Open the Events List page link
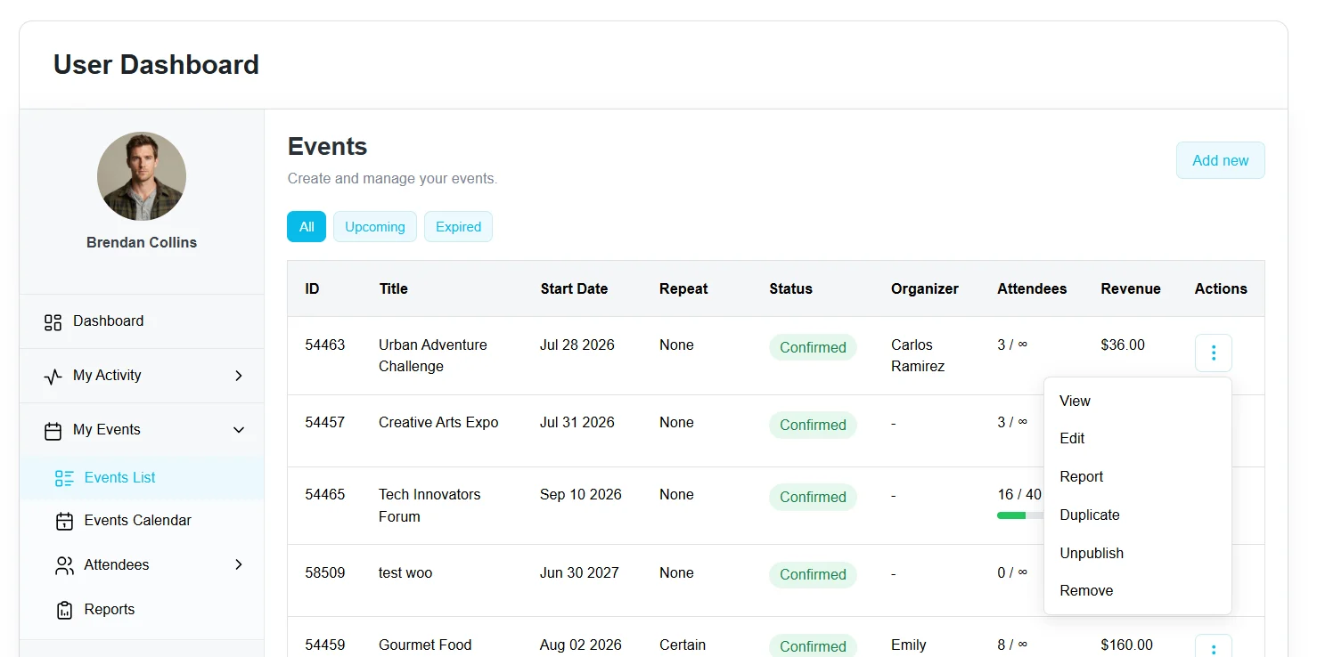 click(x=119, y=477)
